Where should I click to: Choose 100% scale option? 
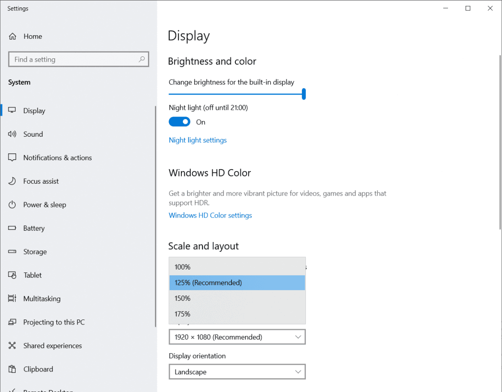click(237, 267)
